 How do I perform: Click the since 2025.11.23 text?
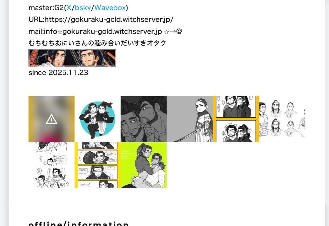pyautogui.click(x=58, y=73)
